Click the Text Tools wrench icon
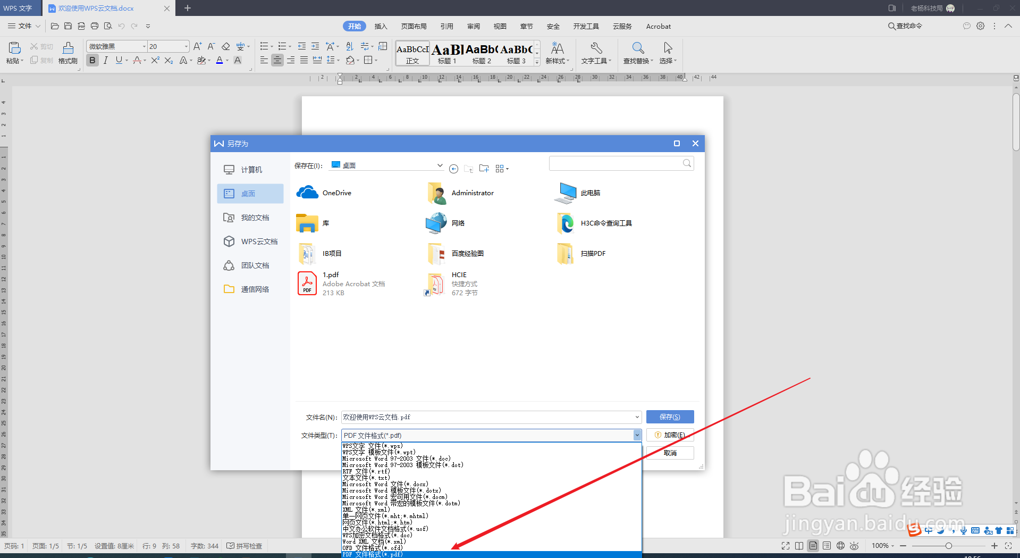Screen dimensions: 1020x558 click(x=596, y=48)
